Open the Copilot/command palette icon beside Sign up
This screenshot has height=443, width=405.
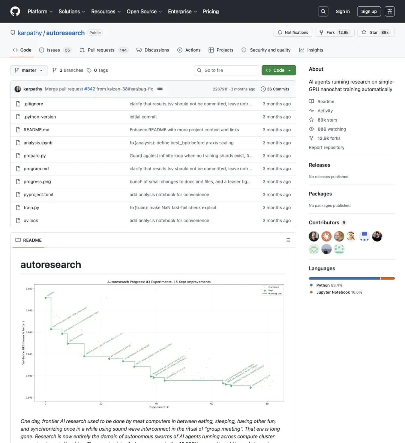point(390,12)
